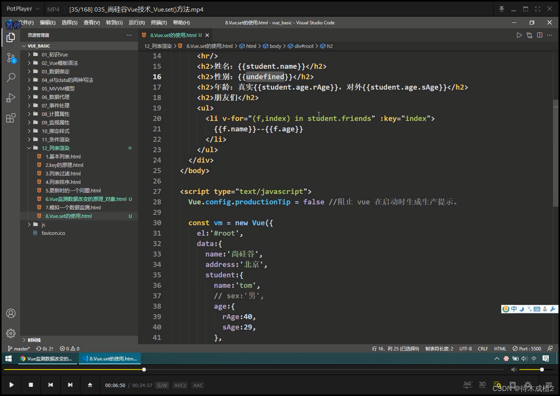Open Source Control view with badge 3
560x396 pixels.
(x=11, y=58)
